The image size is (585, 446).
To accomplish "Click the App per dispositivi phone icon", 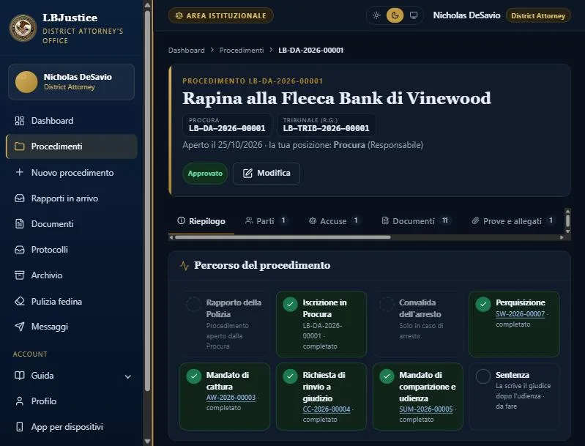I will click(x=19, y=426).
